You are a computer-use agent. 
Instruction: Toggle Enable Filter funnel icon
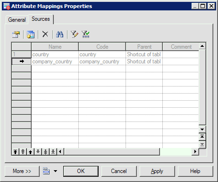point(85,34)
